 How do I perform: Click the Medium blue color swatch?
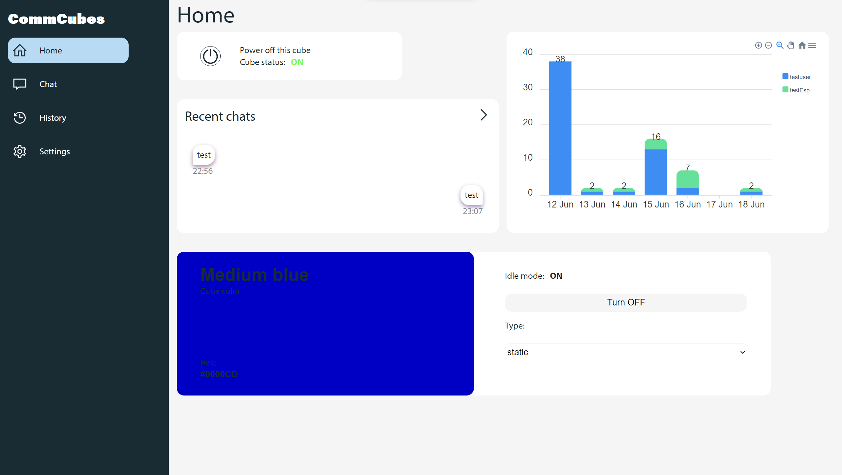(326, 323)
